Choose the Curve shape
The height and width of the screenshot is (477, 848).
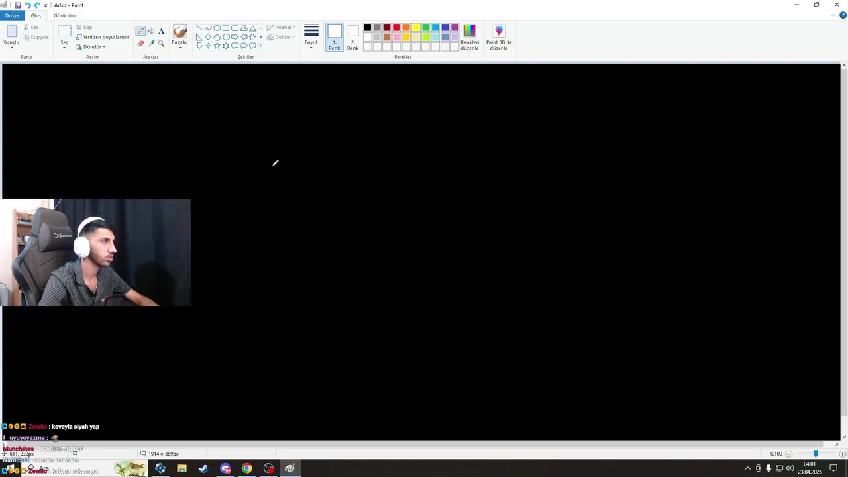tap(208, 28)
